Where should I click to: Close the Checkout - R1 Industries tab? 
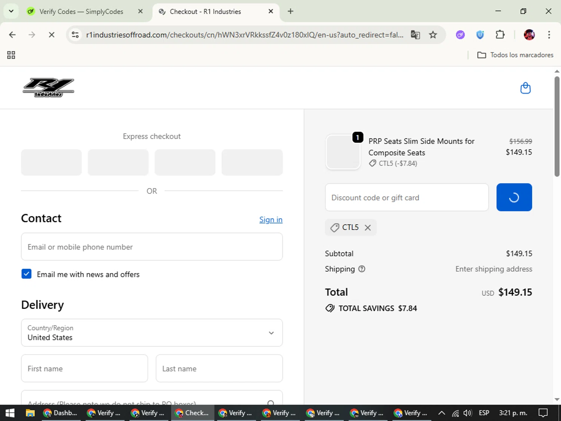tap(271, 12)
